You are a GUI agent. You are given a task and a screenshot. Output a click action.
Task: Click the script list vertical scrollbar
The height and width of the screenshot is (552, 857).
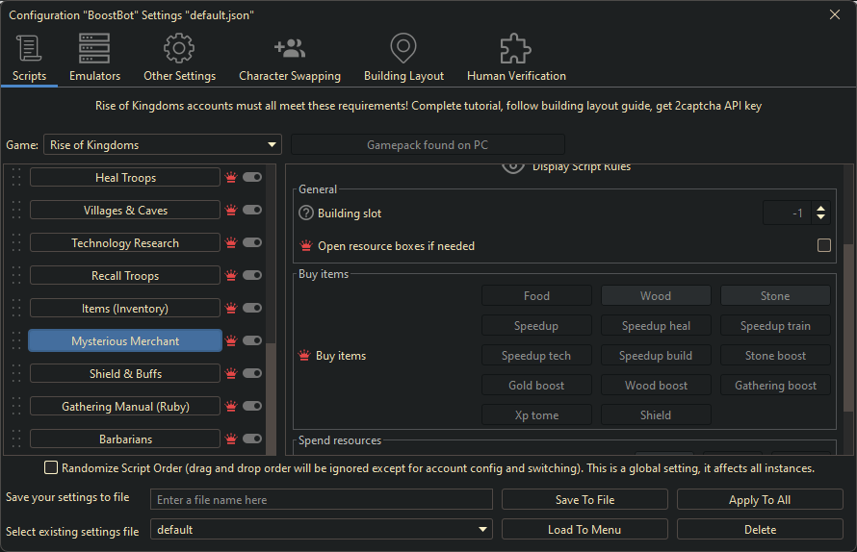click(271, 398)
